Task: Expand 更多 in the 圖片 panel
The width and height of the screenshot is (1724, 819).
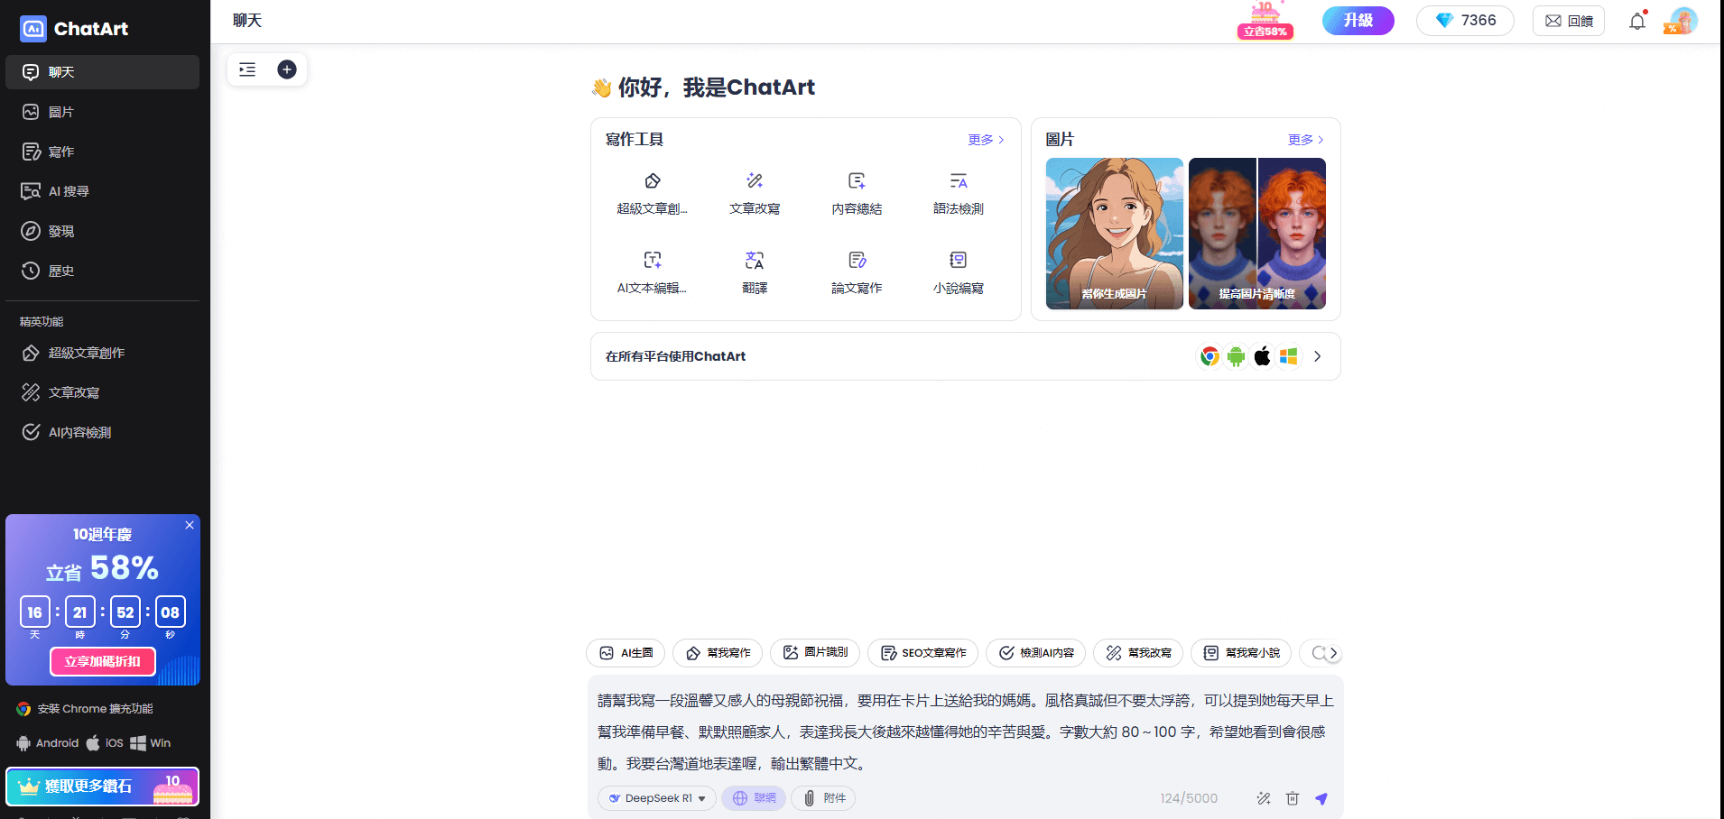Action: tap(1306, 140)
